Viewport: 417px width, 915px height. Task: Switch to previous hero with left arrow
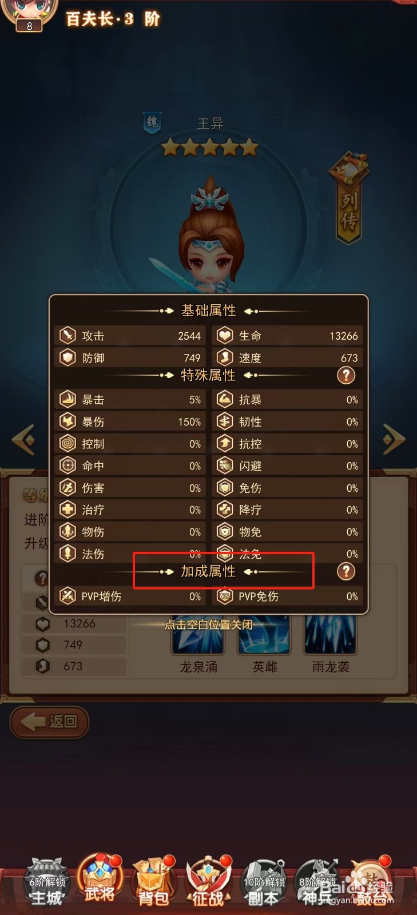(24, 440)
